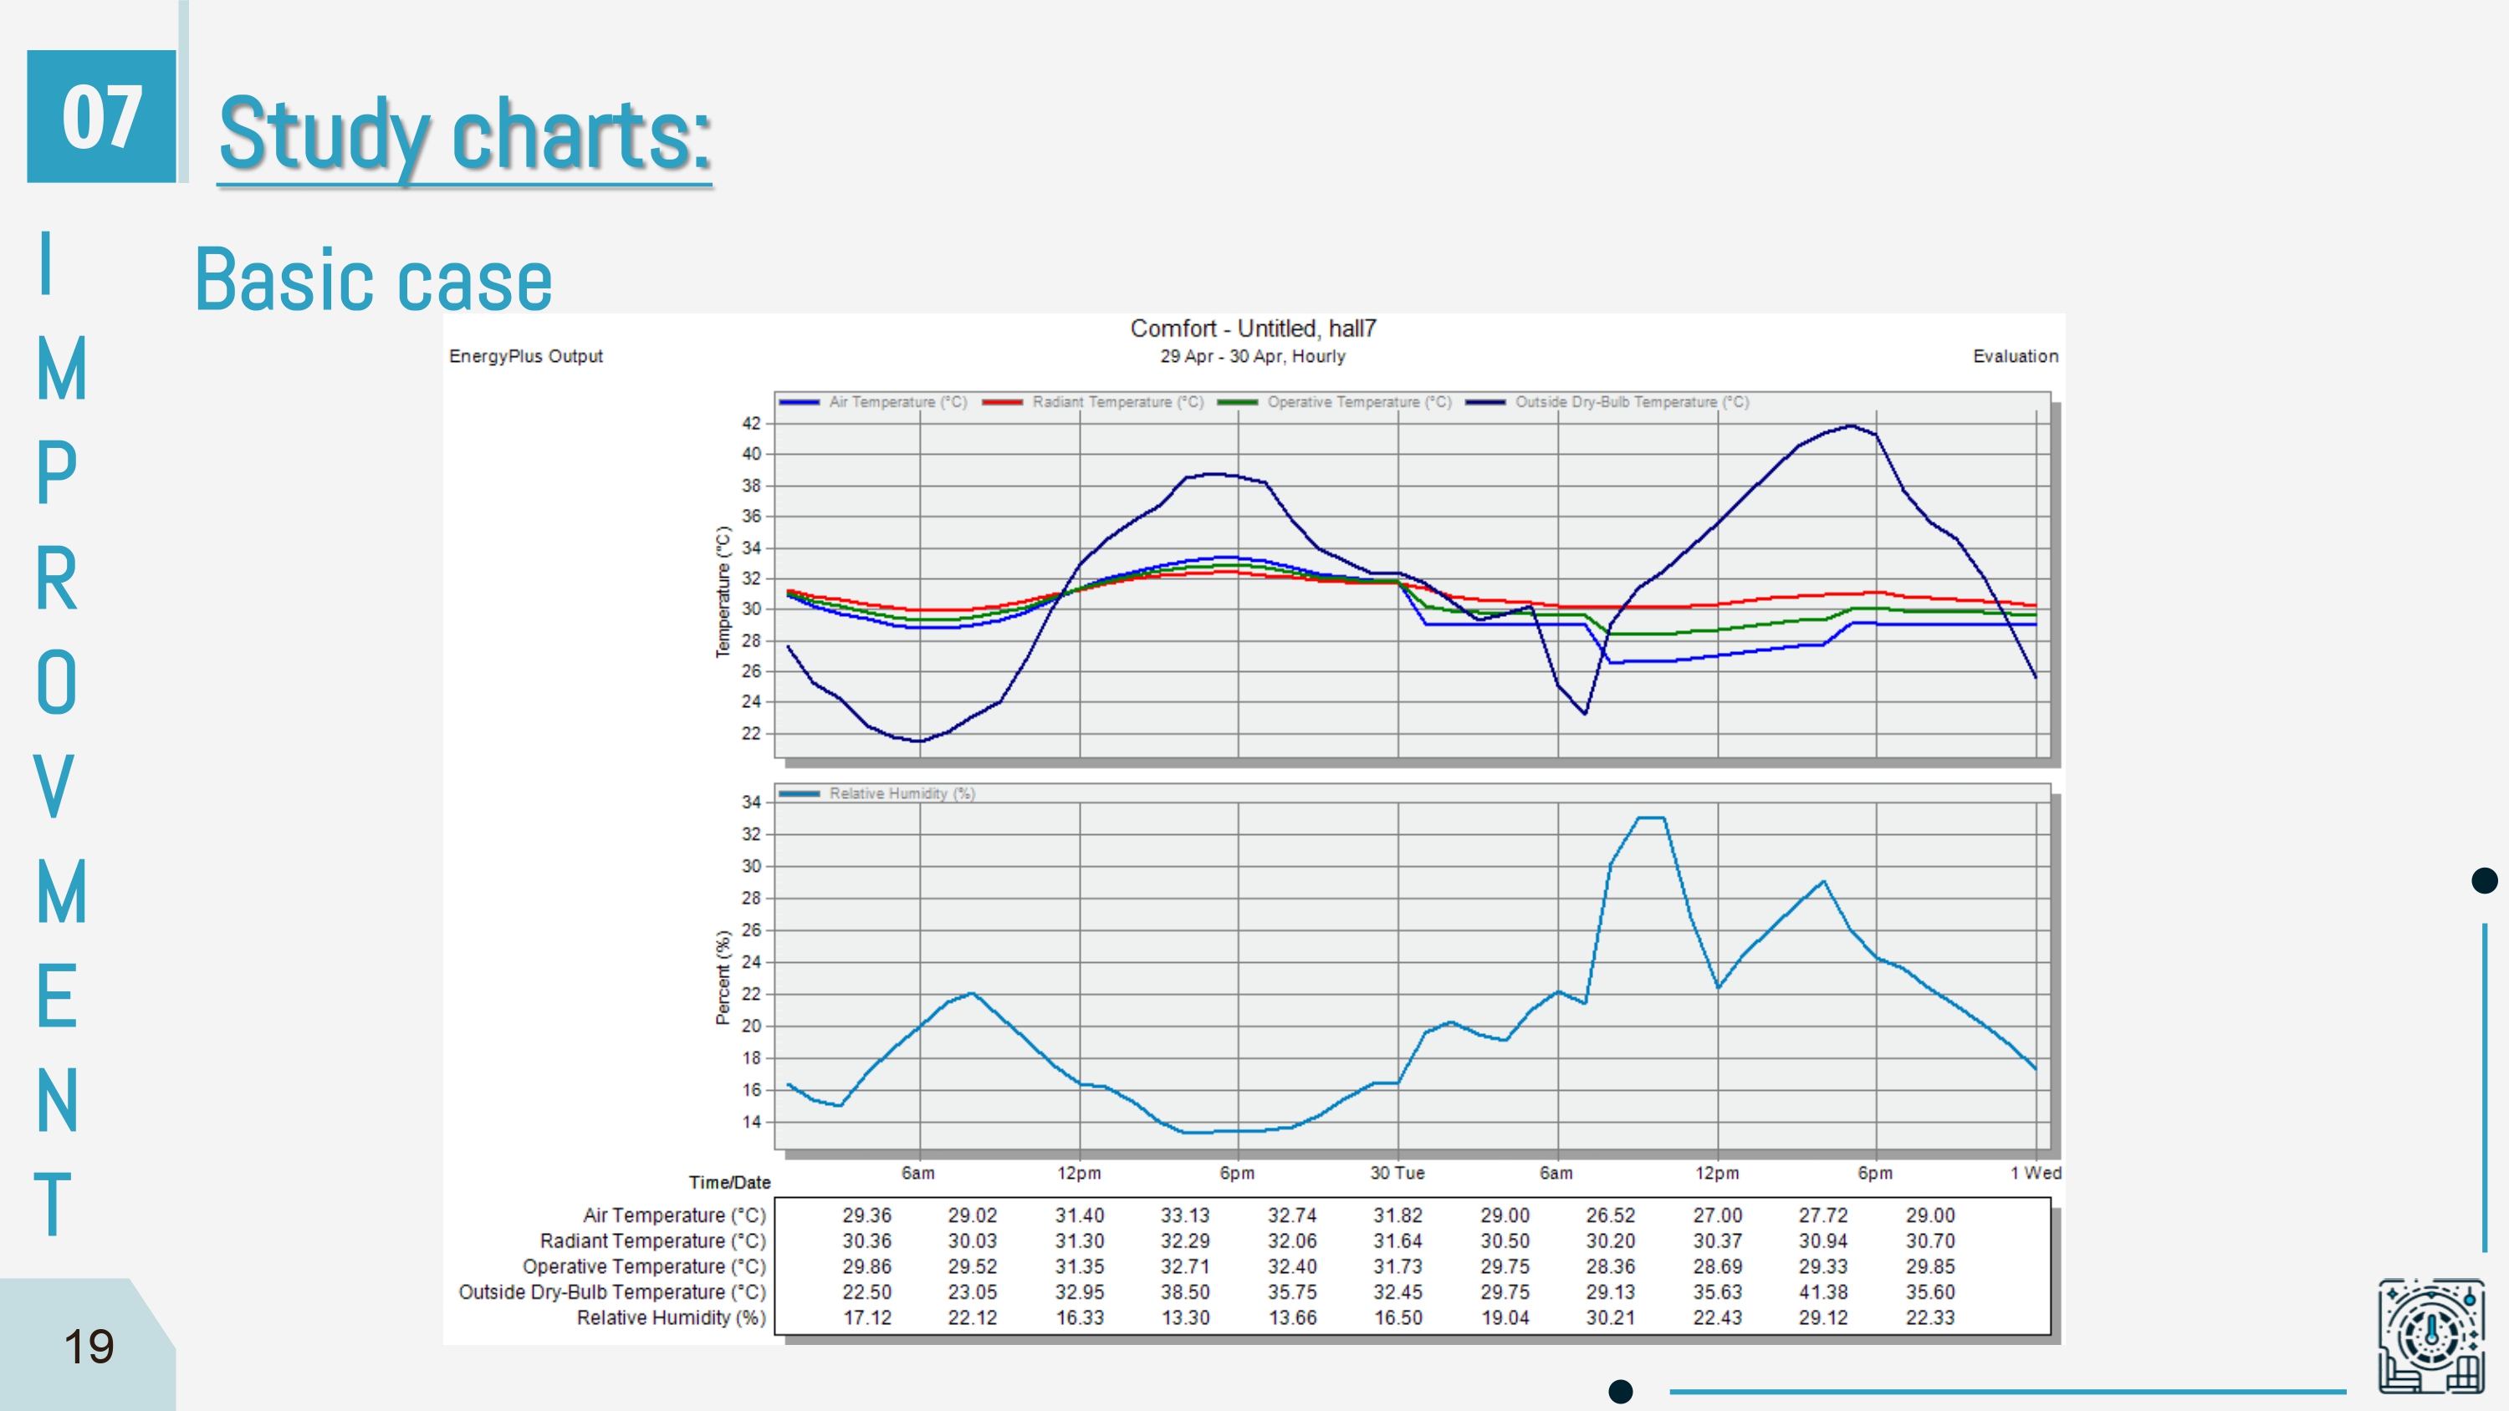Image resolution: width=2509 pixels, height=1411 pixels.
Task: Click the 41.38 outside dry-bulb value
Action: tap(1822, 1292)
